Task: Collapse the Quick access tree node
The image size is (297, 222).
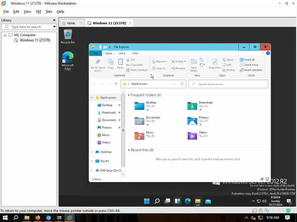Action: (x=92, y=98)
